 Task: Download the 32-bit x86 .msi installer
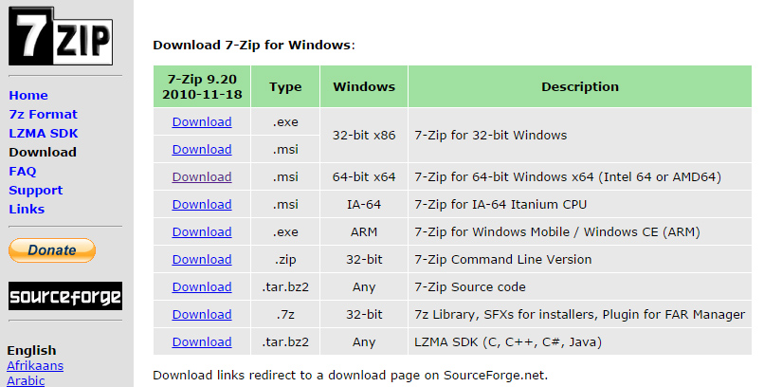[x=202, y=149]
